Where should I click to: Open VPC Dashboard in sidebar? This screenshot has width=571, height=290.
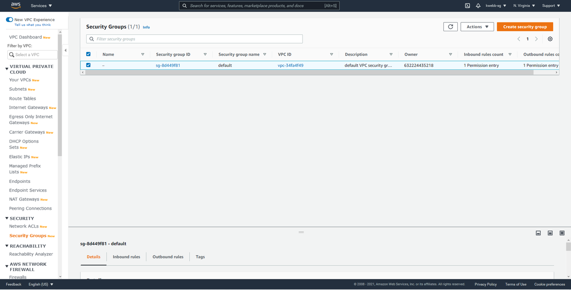click(x=25, y=37)
